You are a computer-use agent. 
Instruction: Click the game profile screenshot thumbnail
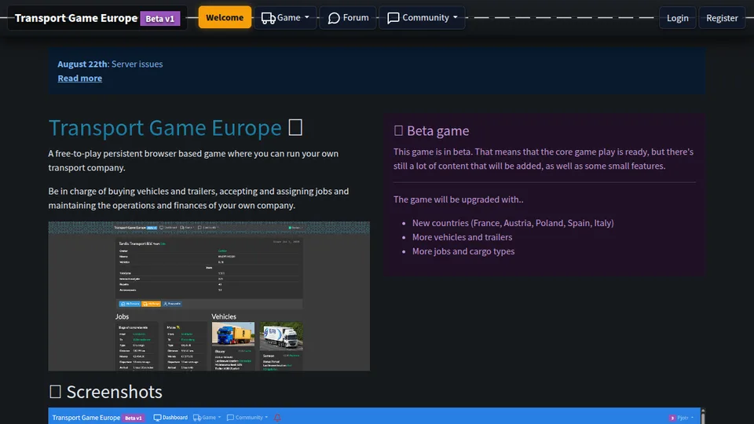click(x=209, y=296)
